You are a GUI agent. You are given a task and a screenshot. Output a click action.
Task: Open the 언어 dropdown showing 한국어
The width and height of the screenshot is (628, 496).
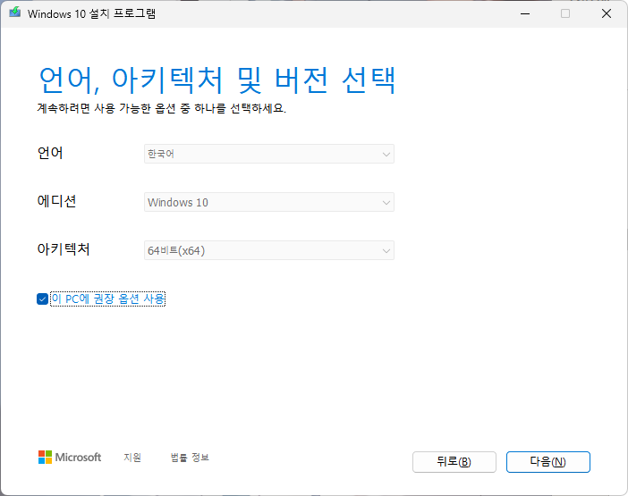(x=268, y=154)
